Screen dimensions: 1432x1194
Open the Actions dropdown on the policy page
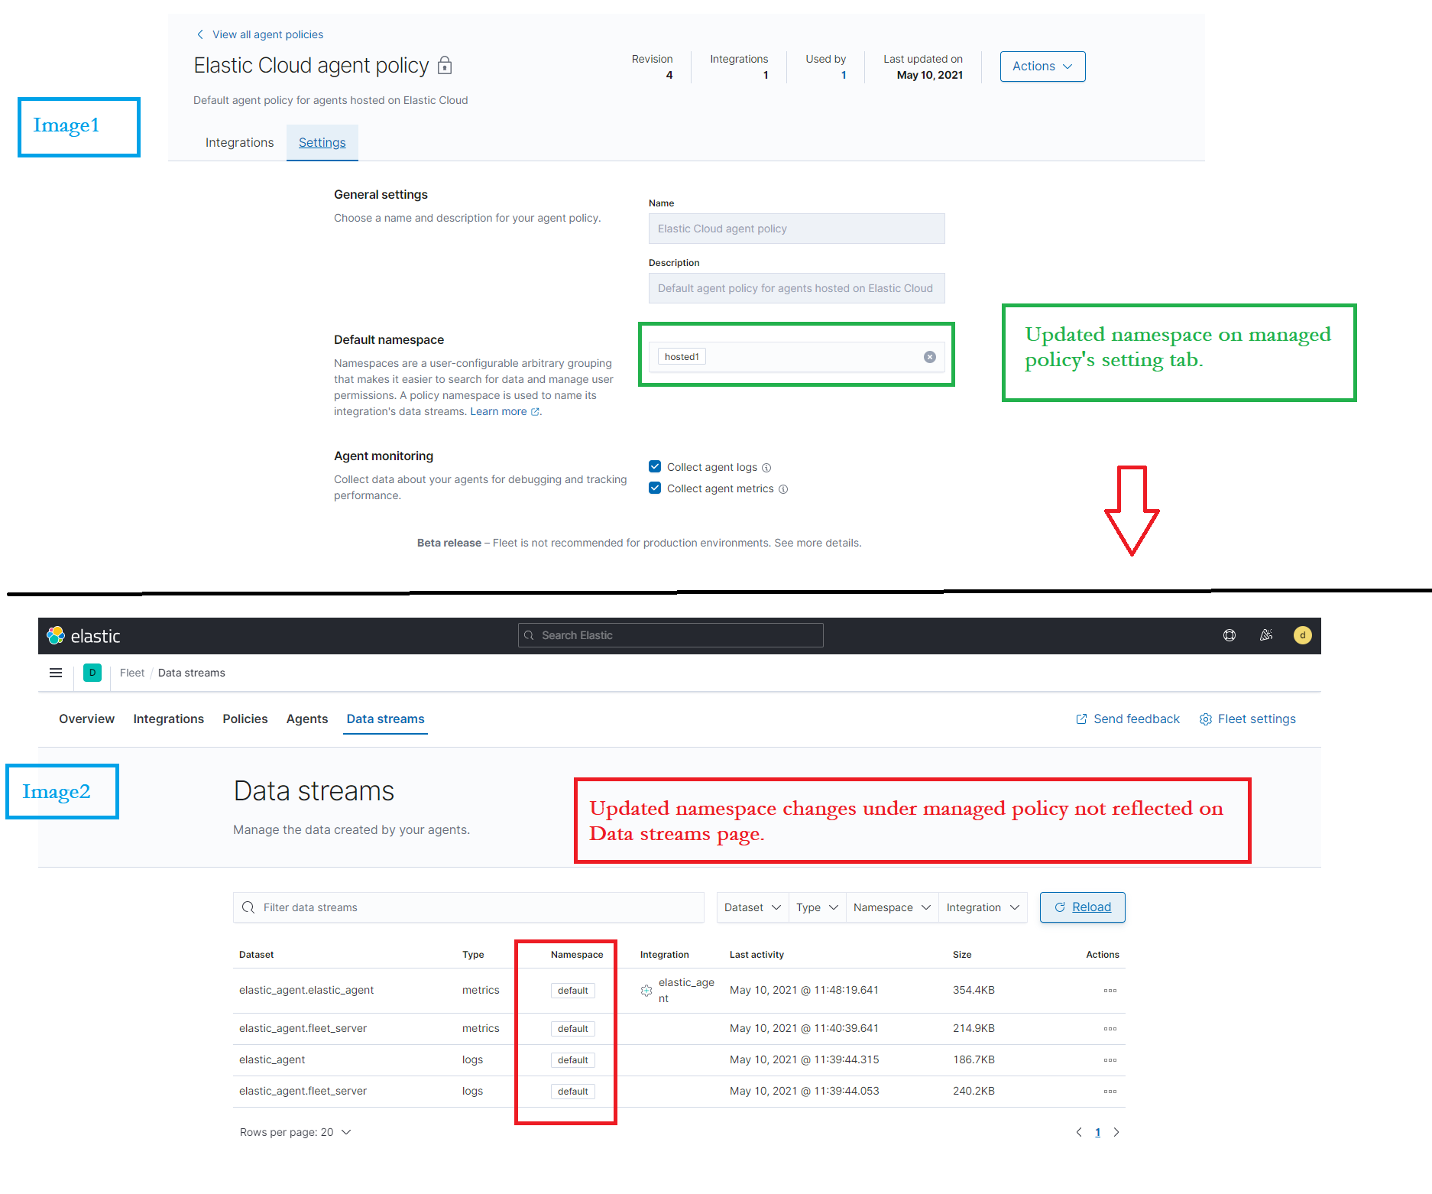click(1042, 67)
